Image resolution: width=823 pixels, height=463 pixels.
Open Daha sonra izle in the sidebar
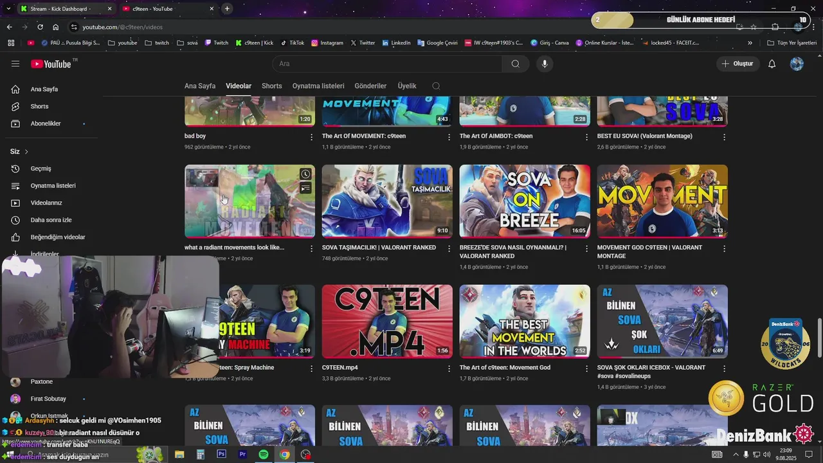[51, 220]
